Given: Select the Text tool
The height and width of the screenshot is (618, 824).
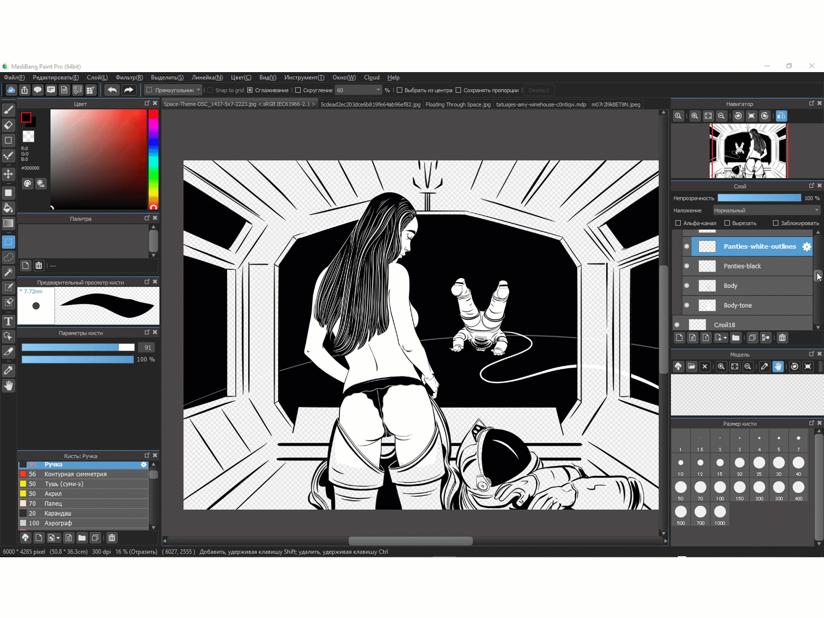Looking at the screenshot, I should (x=8, y=321).
